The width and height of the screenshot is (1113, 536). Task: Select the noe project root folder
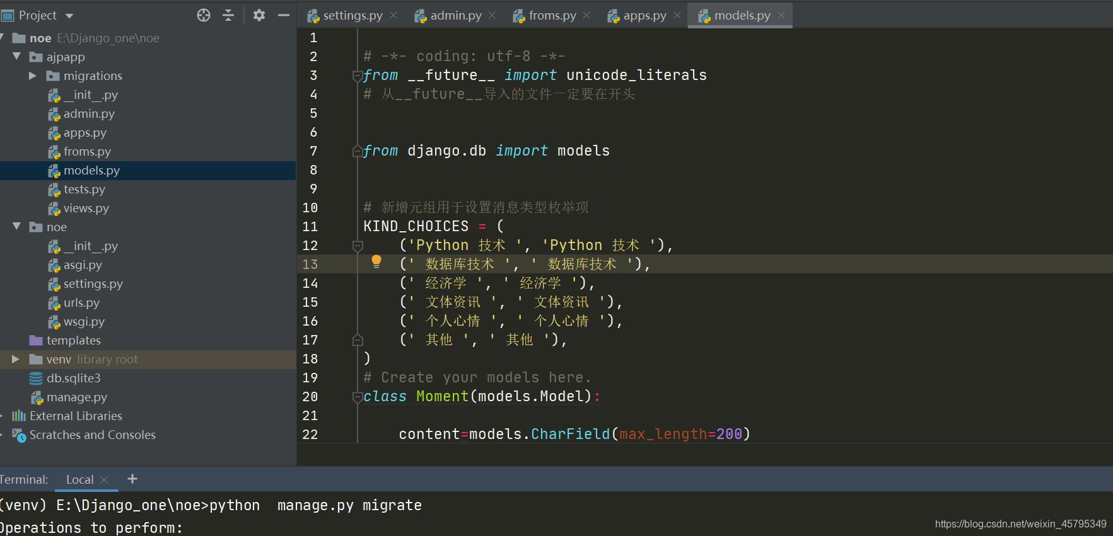click(86, 38)
